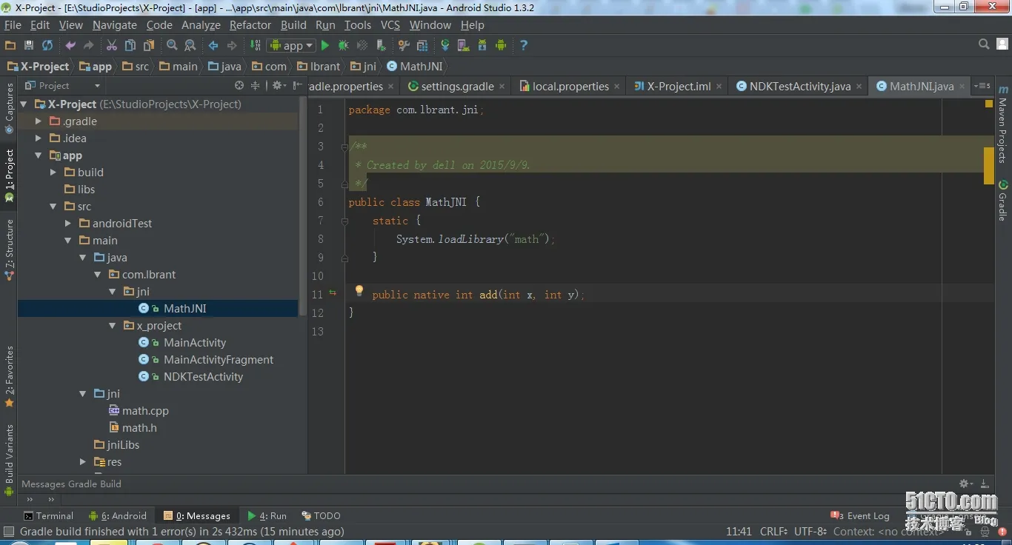Click the Synchronize toolbar icon

point(47,45)
